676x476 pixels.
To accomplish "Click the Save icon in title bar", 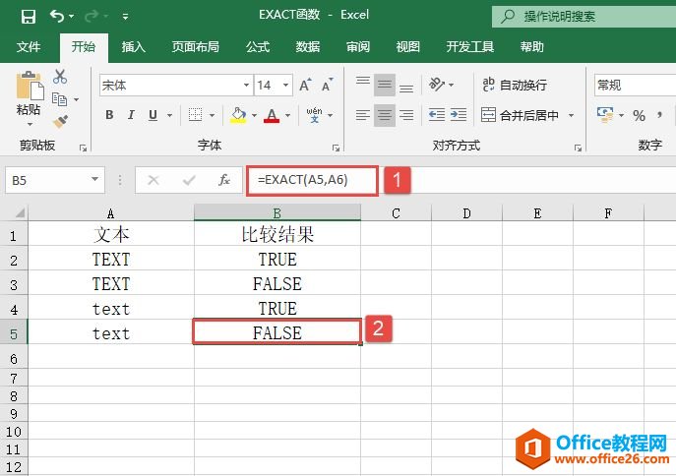I will (28, 16).
